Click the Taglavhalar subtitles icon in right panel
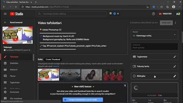 point(134,57)
